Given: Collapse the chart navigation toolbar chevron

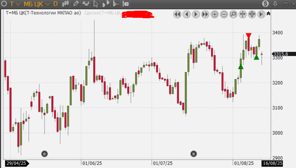Looking at the screenshot, I should pos(268,13).
